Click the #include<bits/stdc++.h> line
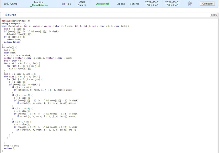Image resolution: width=220 pixels, height=153 pixels. [16, 21]
